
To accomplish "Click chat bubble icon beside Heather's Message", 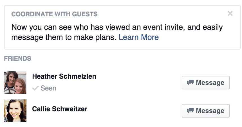I will coord(191,83).
